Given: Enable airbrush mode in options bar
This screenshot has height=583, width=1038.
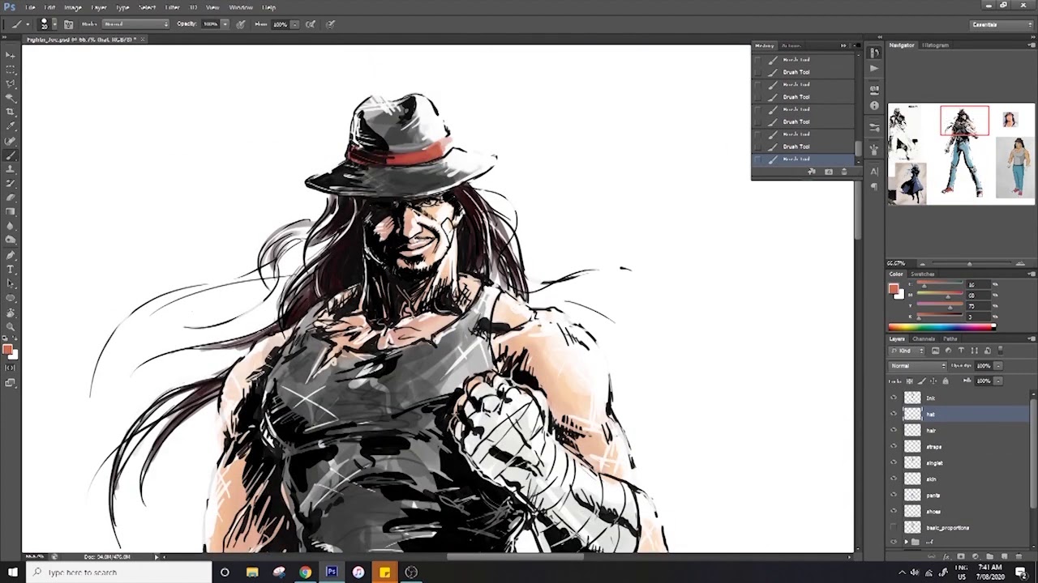Looking at the screenshot, I should 311,24.
